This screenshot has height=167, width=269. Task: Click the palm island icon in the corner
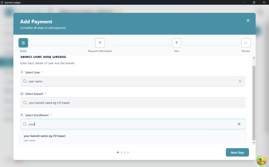pyautogui.click(x=261, y=160)
